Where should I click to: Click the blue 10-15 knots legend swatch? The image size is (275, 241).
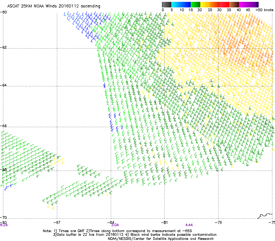[186, 4]
